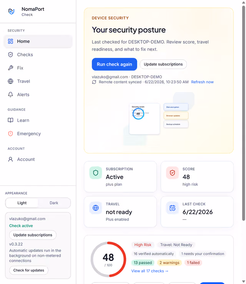Click the High Risk badge
Screen dimensions: 246x284
(x=143, y=245)
